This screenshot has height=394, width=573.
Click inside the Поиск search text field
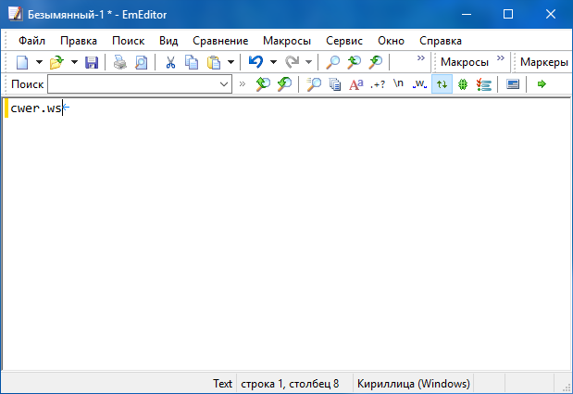[131, 84]
